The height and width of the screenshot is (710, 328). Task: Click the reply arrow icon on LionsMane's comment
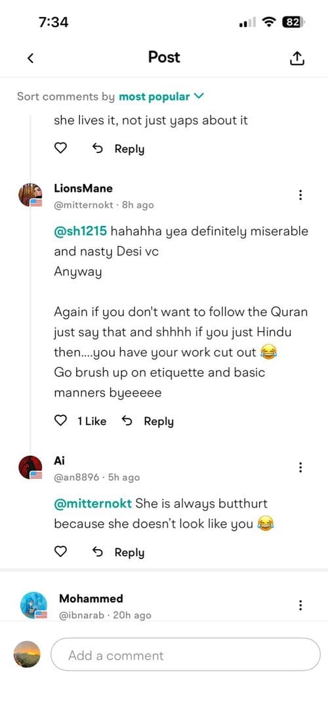pos(127,421)
